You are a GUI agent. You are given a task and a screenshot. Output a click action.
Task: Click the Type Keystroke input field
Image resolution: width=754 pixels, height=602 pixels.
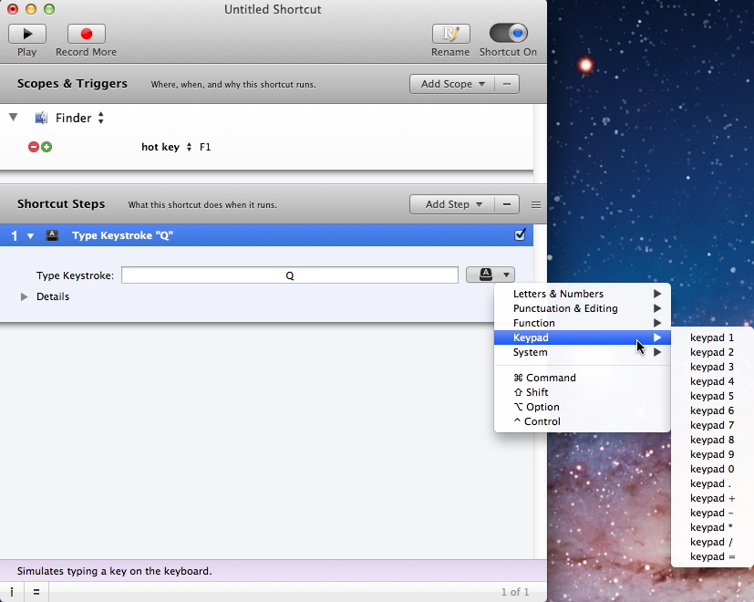(x=290, y=275)
